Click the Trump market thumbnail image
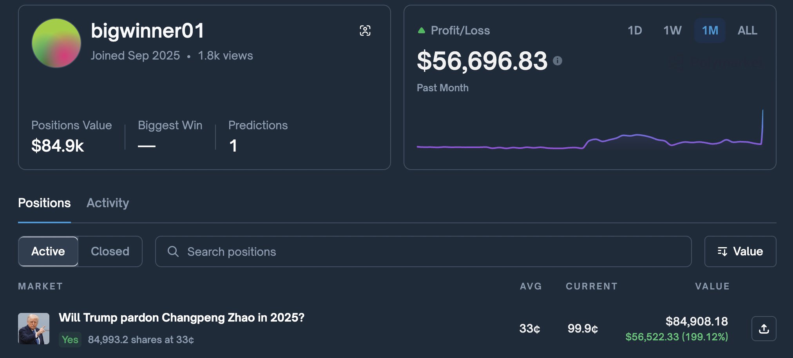 pyautogui.click(x=34, y=329)
